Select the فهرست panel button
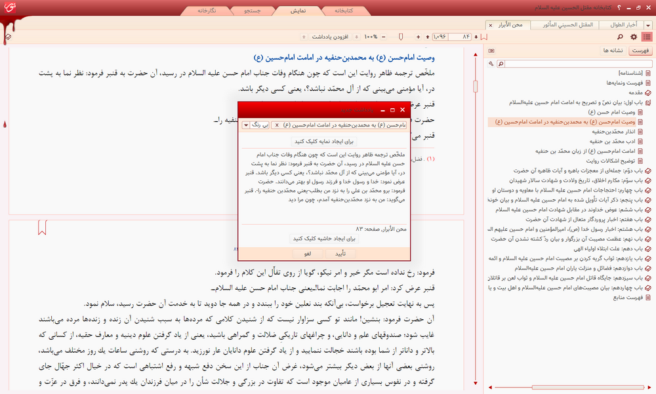This screenshot has height=394, width=656. pyautogui.click(x=640, y=50)
